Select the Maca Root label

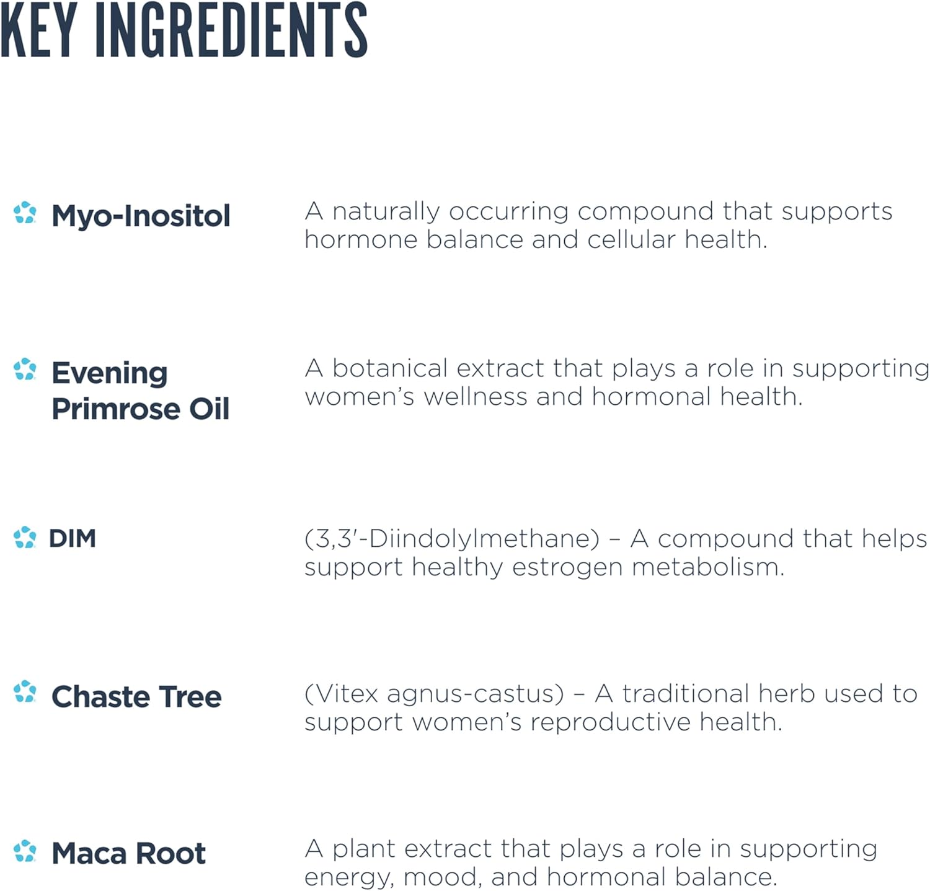(x=128, y=854)
